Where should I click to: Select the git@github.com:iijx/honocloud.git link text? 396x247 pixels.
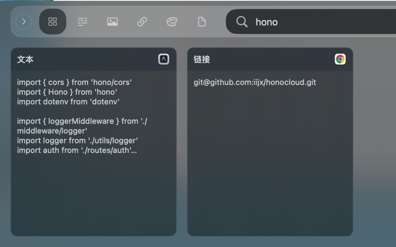pos(255,82)
